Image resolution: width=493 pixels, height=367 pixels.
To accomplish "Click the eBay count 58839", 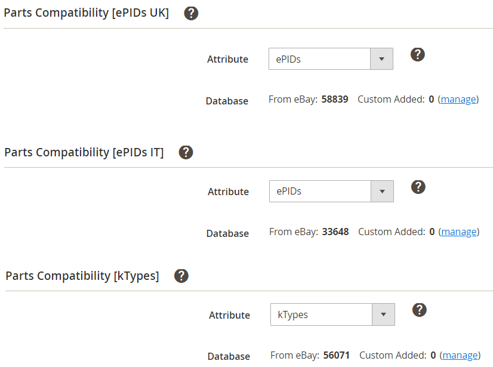I will (335, 99).
